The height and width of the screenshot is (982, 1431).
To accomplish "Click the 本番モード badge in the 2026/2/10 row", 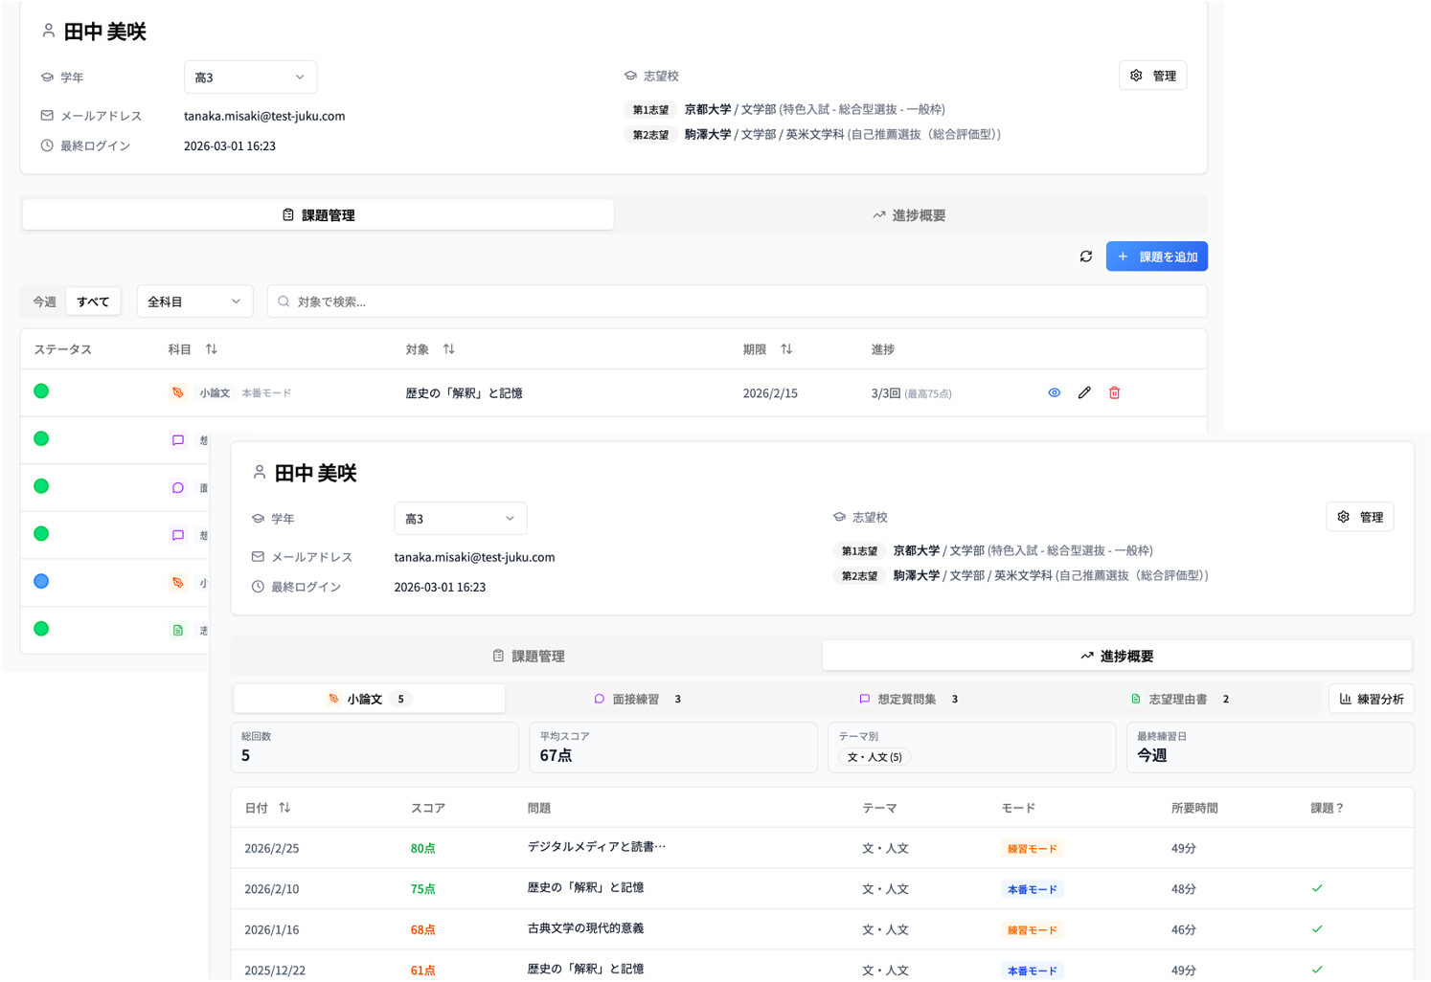I will pyautogui.click(x=1033, y=889).
